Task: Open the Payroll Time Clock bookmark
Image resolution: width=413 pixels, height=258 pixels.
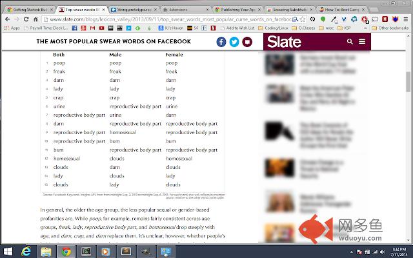Action: click(x=46, y=28)
